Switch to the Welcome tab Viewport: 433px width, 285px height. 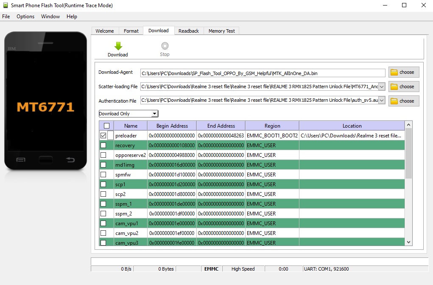[105, 31]
